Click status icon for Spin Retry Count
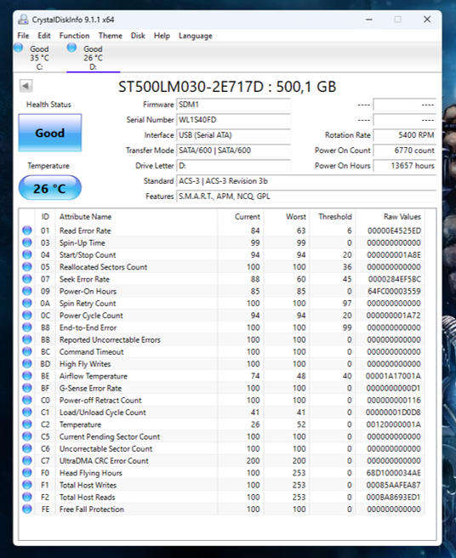Screen dimensions: 456x558 coord(27,303)
